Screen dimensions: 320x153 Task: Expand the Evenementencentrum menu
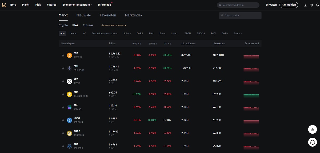tap(77, 5)
